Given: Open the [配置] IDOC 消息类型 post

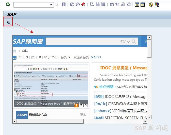Looking at the screenshot, I should 121,97.
